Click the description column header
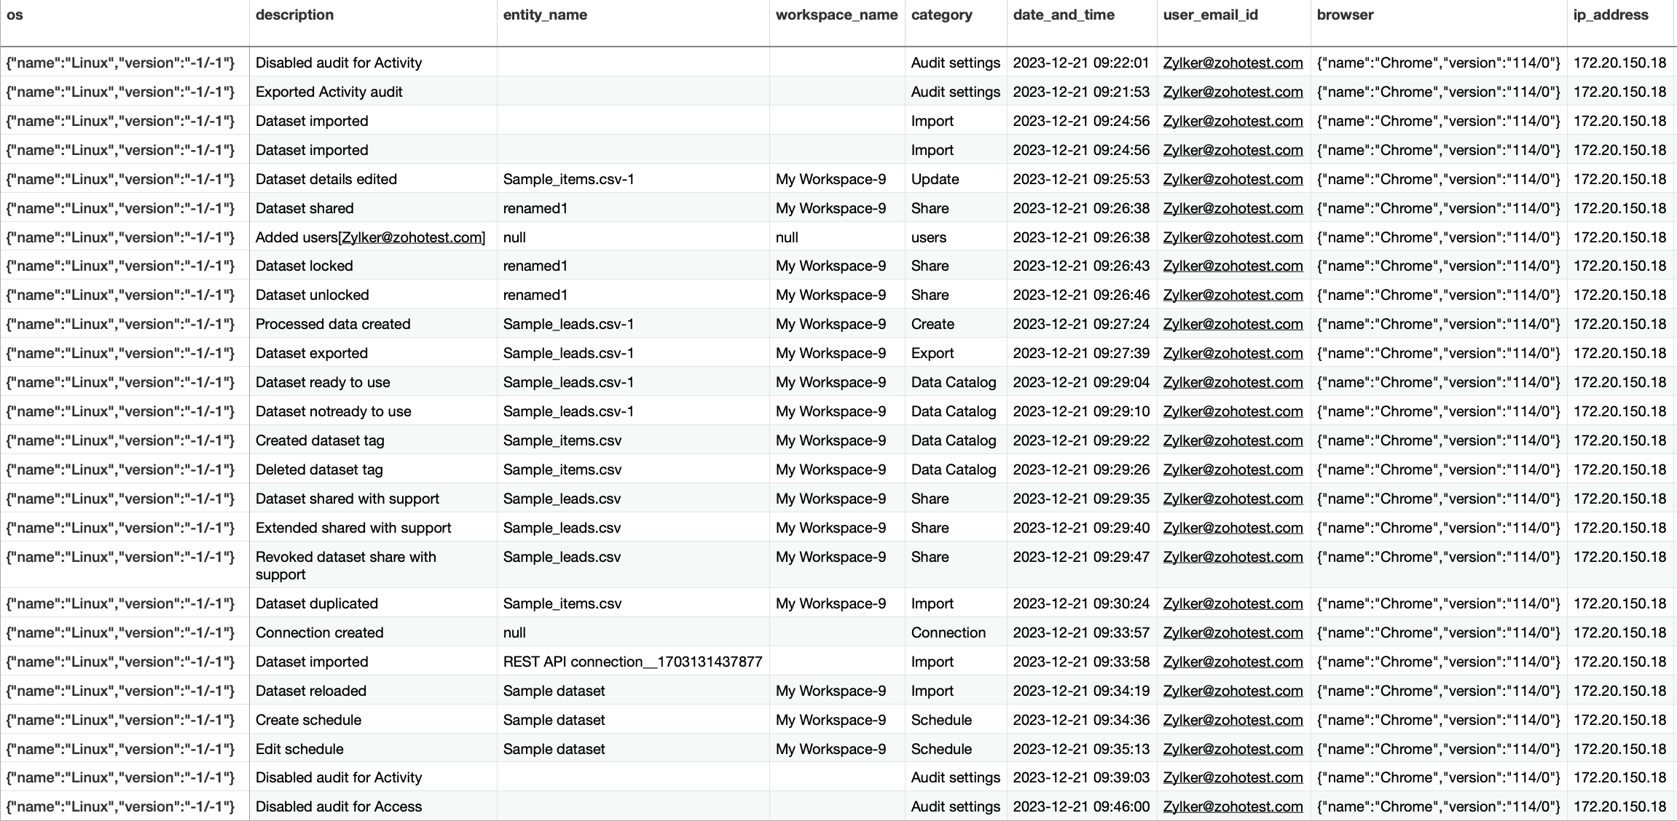Image resolution: width=1677 pixels, height=821 pixels. (x=294, y=15)
